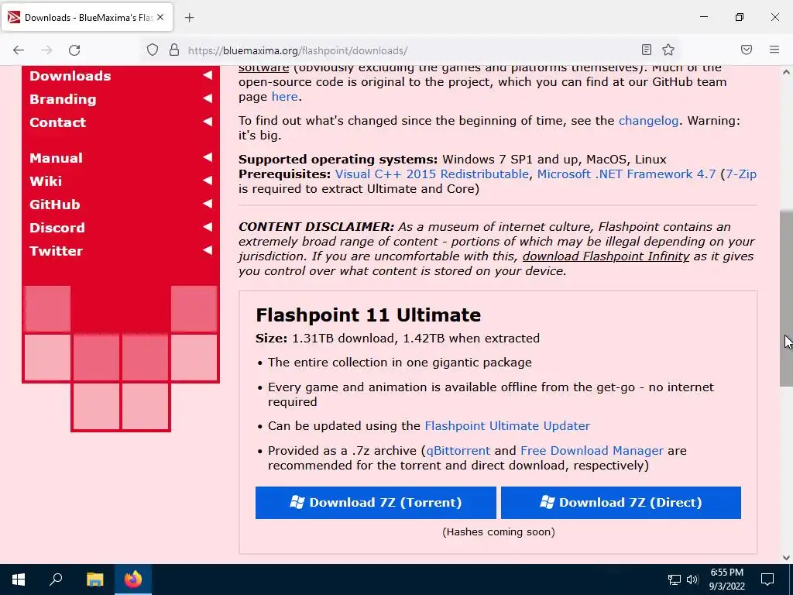Reload the current page
Viewport: 793px width, 595px height.
74,50
